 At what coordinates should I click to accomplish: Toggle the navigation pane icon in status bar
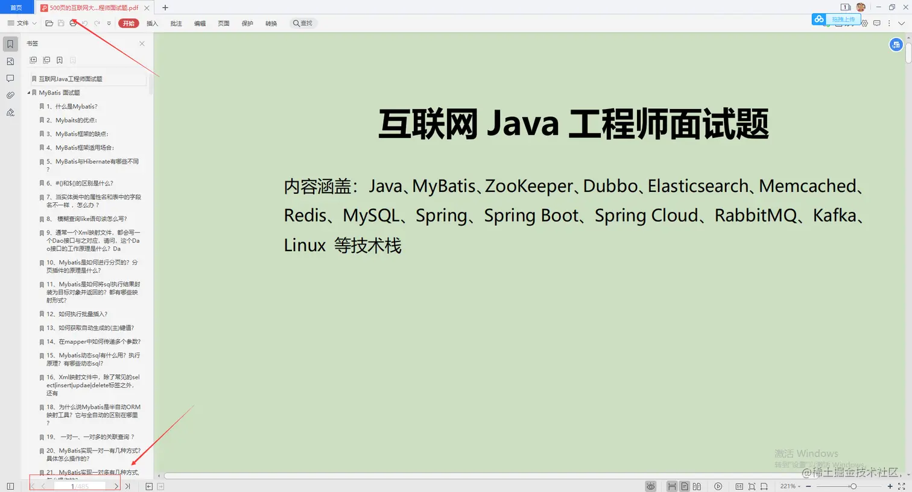[x=10, y=486]
